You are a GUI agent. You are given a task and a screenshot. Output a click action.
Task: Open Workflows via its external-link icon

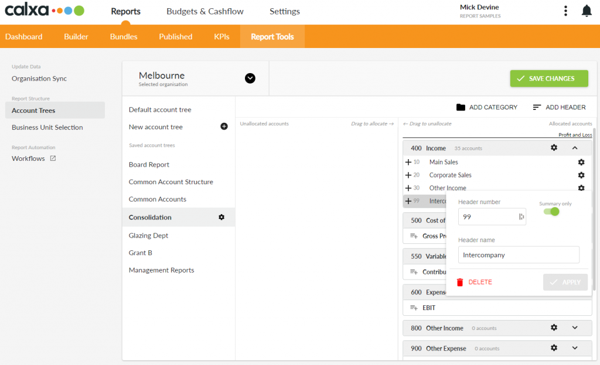[x=53, y=158]
